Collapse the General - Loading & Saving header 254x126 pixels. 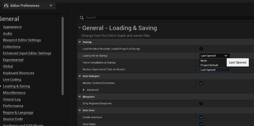(80, 28)
